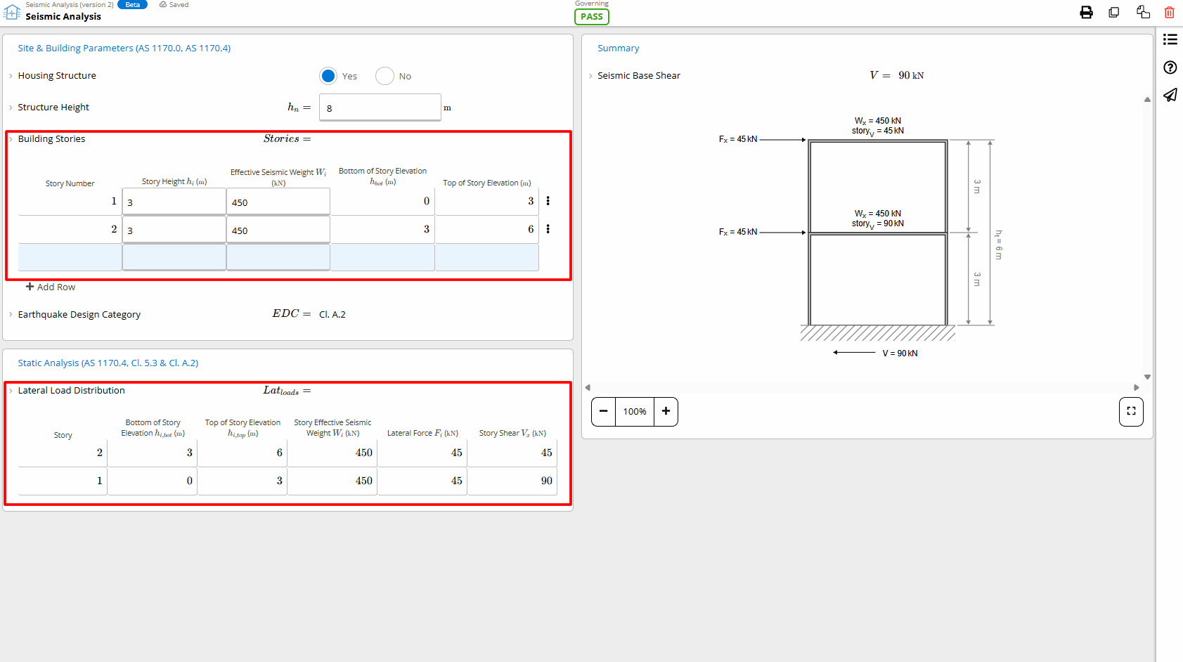
Task: Click Lateral Force value 45 for story 2
Action: (x=456, y=453)
